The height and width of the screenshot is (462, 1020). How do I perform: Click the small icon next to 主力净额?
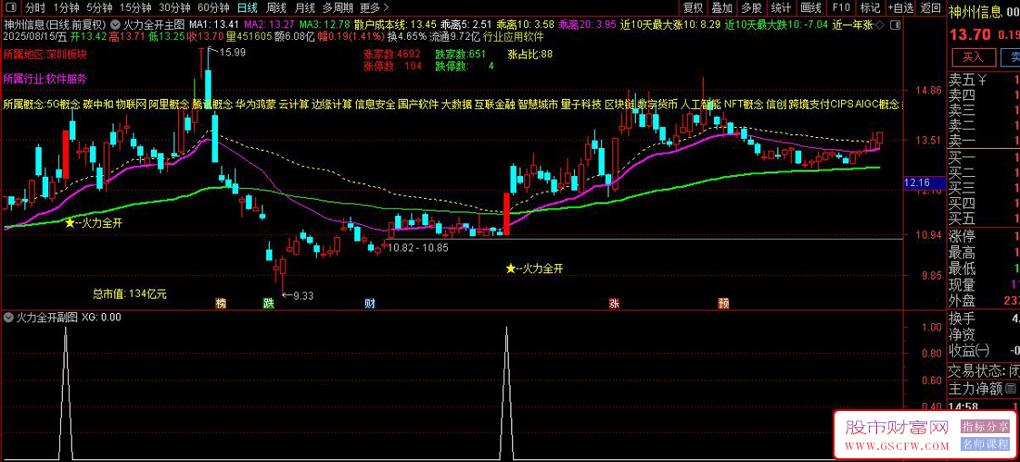click(1010, 389)
